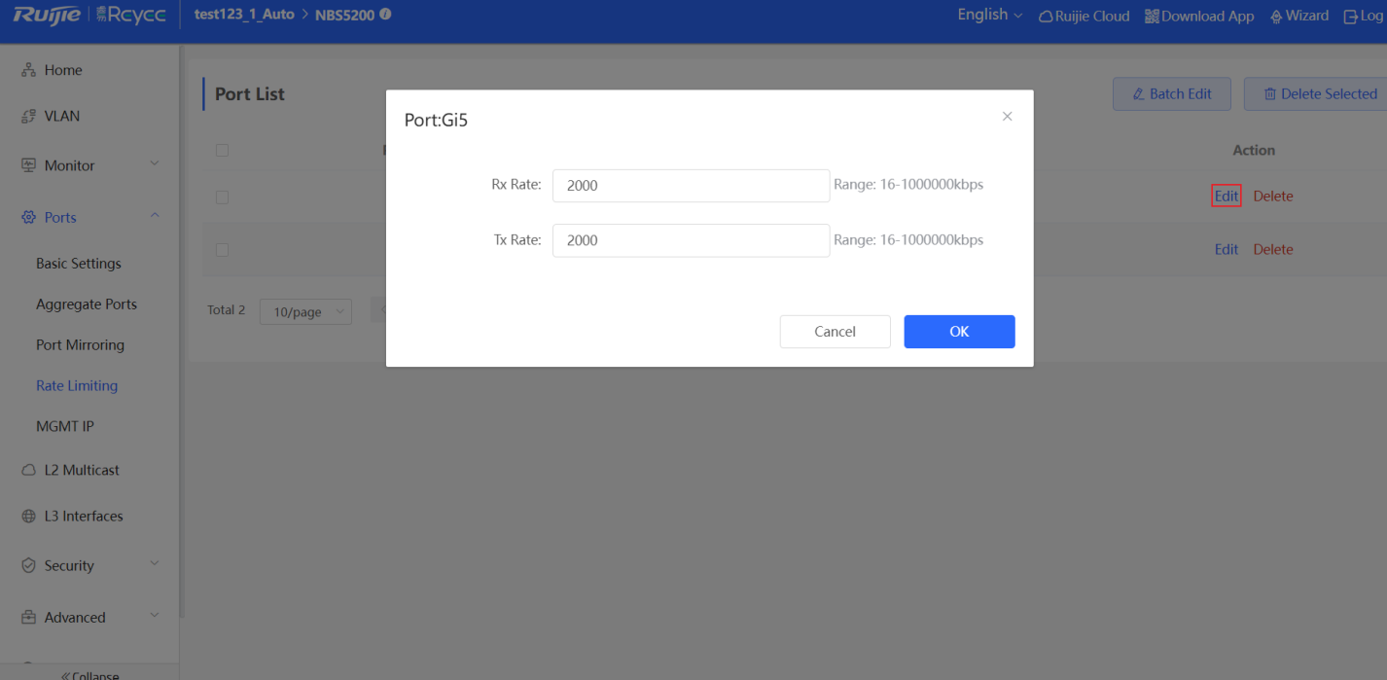Check the first row checkbox in Port List
The image size is (1387, 680).
[222, 197]
